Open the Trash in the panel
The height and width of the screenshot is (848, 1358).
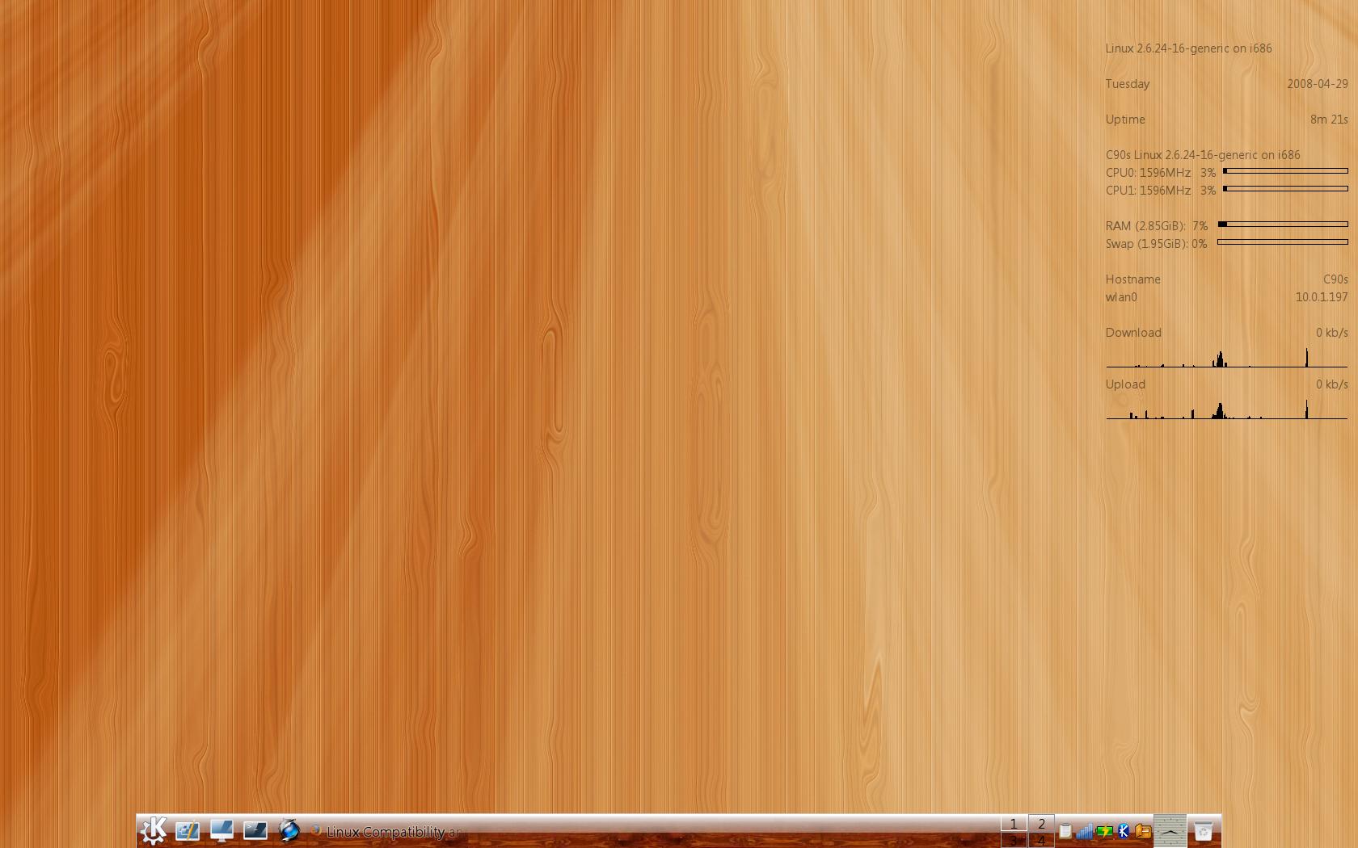pos(1204,831)
